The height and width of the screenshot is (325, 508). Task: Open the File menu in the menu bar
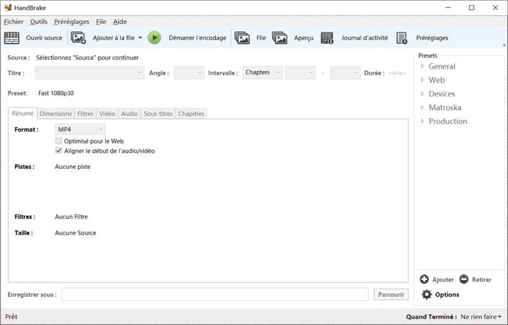coord(101,22)
